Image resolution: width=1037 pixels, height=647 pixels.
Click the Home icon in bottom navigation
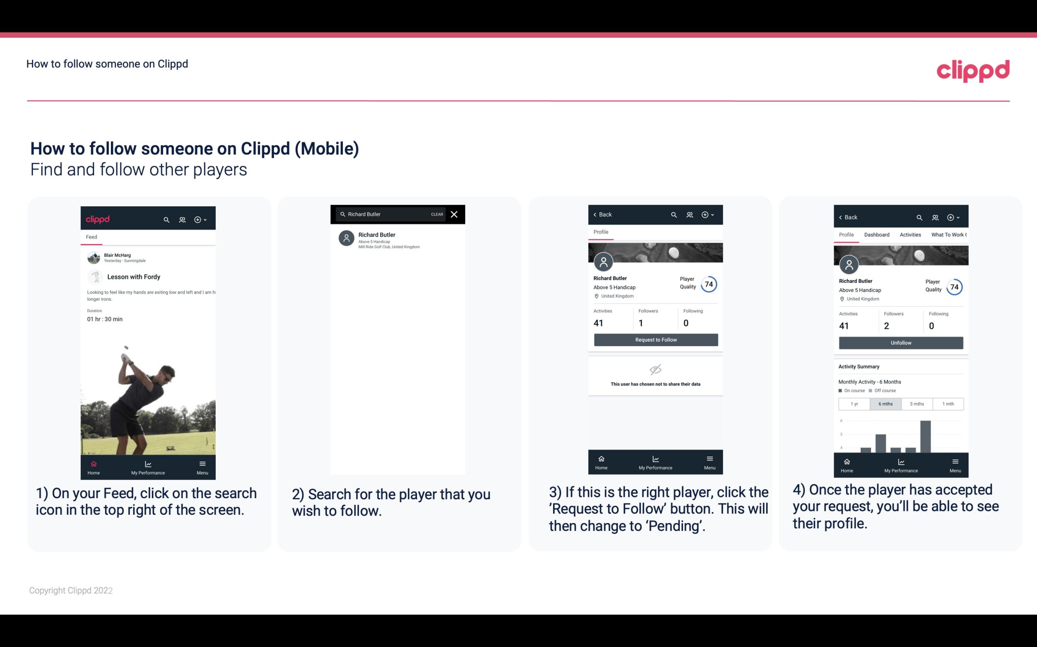pyautogui.click(x=94, y=463)
